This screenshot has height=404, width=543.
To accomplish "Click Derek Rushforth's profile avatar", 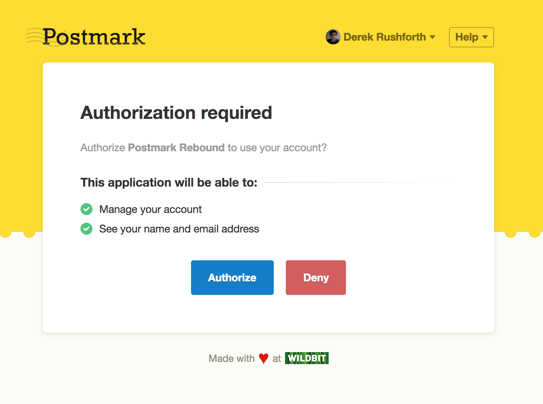I will point(333,37).
